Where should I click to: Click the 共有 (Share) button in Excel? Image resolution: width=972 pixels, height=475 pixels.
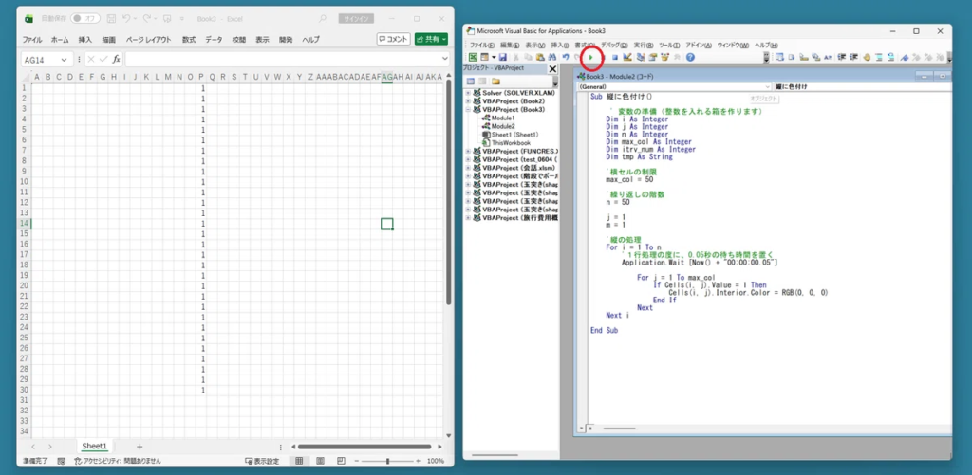431,39
